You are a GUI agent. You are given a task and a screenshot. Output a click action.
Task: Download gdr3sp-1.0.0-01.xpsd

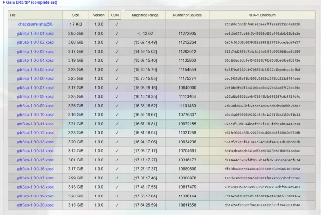coord(35,33)
